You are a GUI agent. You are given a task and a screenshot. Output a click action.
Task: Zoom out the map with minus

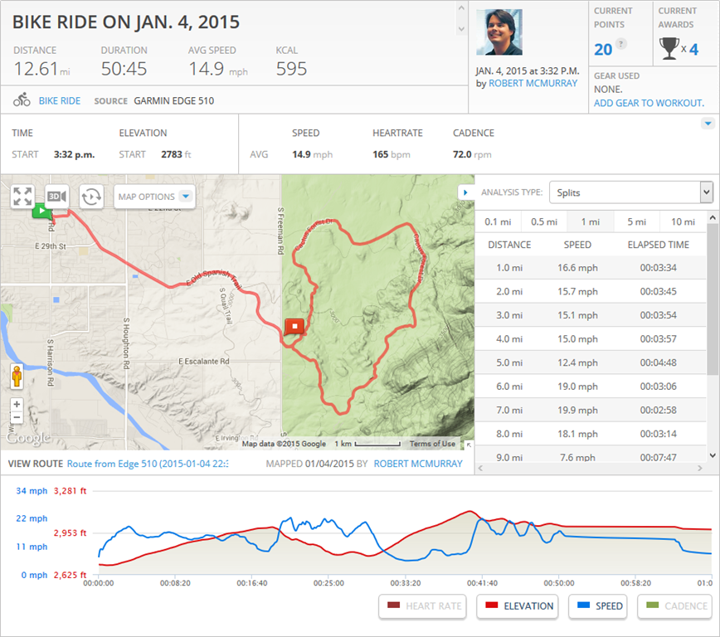coord(17,417)
